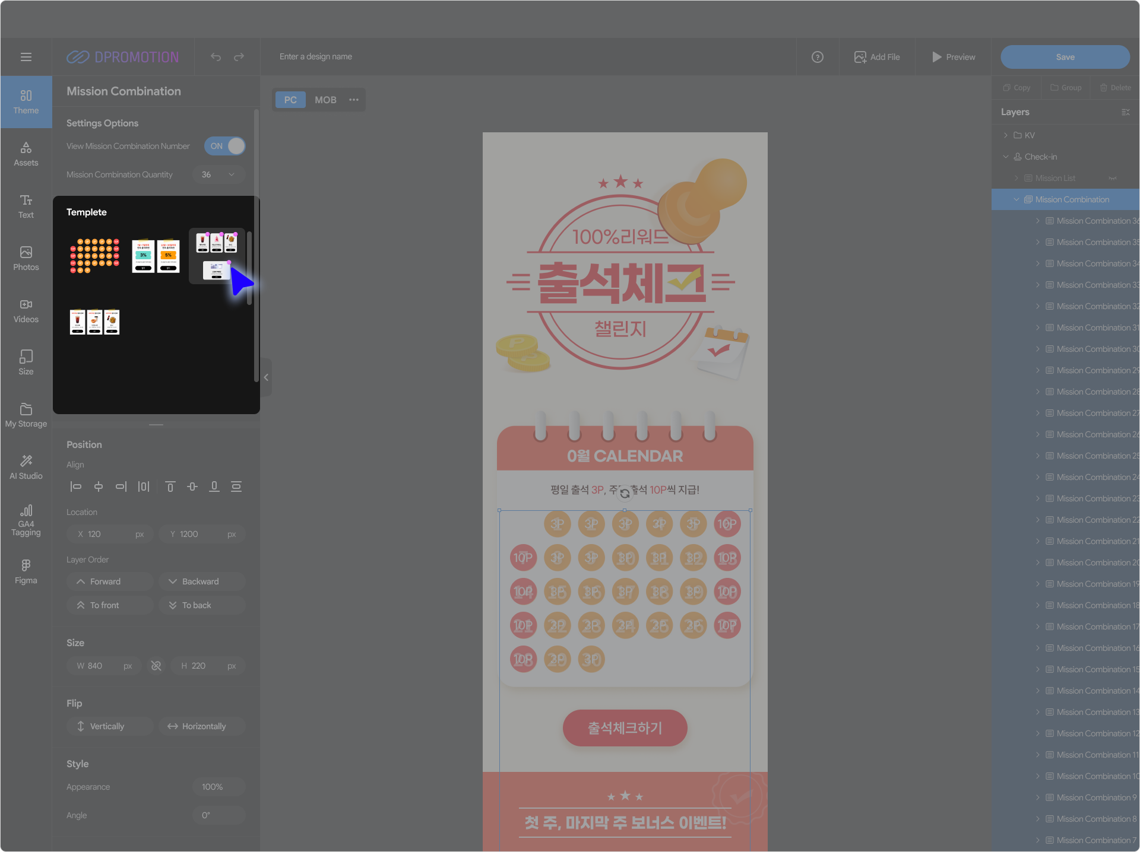Expand the Mission List layer

[1016, 178]
